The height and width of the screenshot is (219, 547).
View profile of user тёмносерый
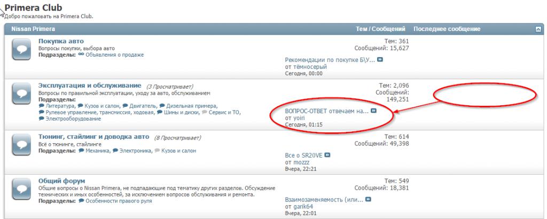(x=309, y=67)
